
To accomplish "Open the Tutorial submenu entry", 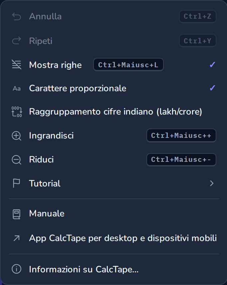I will (x=113, y=183).
